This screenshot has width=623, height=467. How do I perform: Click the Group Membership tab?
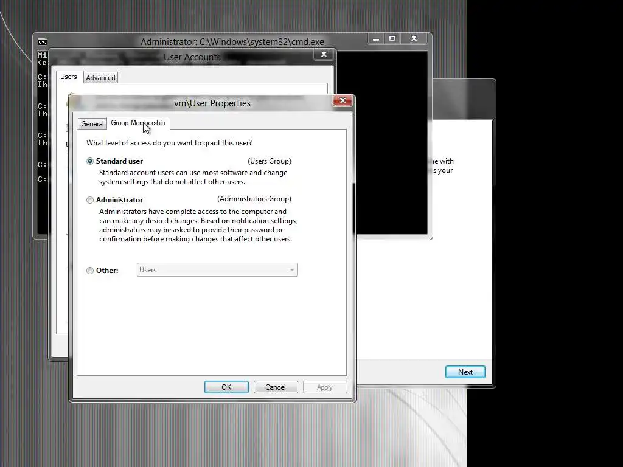[x=138, y=123]
